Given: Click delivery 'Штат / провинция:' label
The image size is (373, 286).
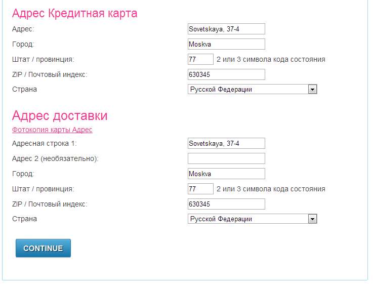Looking at the screenshot, I should click(x=43, y=189).
